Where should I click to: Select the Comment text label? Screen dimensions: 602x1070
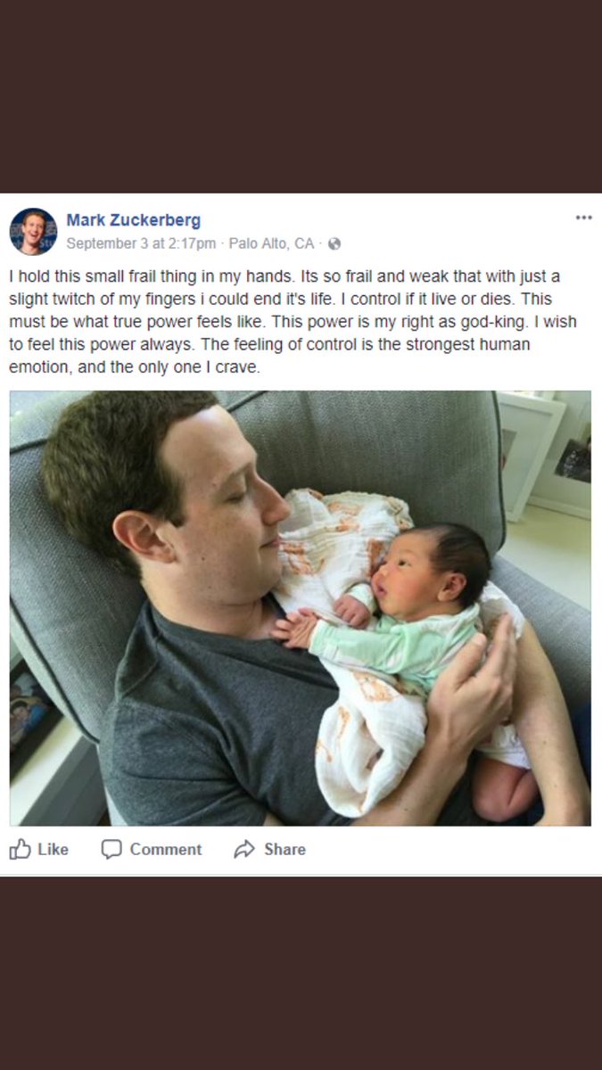coord(166,850)
